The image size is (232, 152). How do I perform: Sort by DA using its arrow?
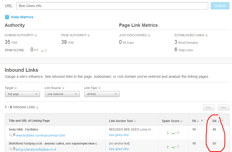tap(223, 121)
